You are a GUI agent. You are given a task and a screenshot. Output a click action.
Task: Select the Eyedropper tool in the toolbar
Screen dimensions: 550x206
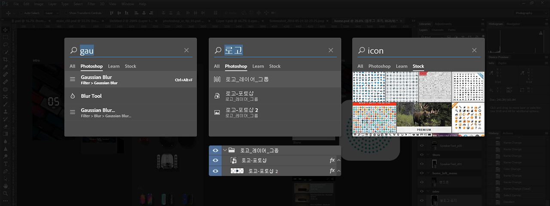tap(6, 67)
